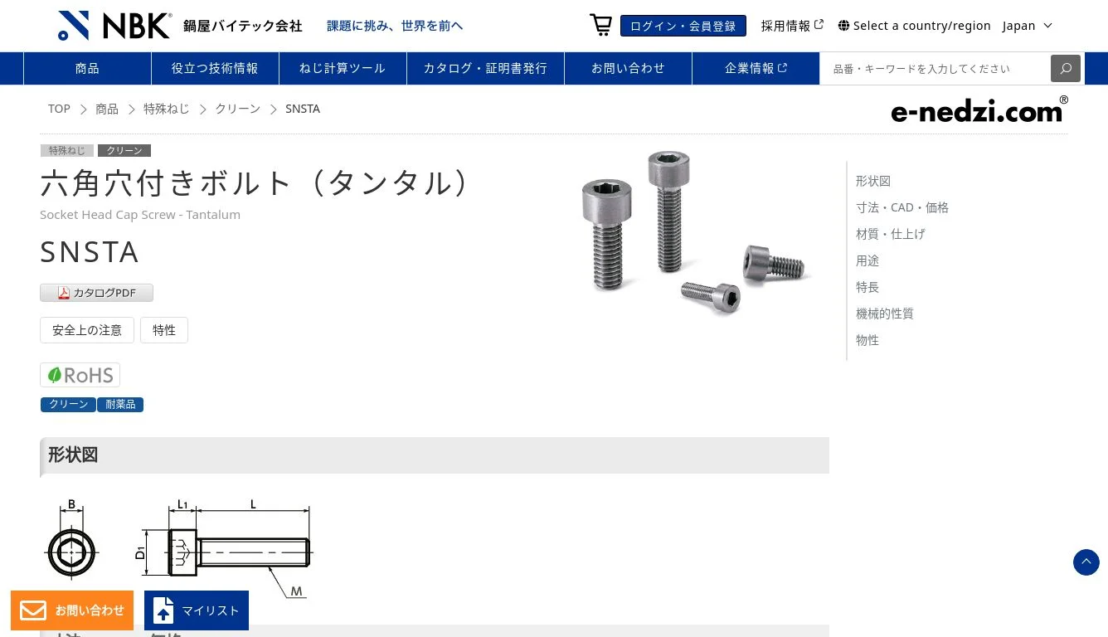Jump to 寸法・CAD・価格 section
Viewport: 1108px width, 637px height.
tap(902, 207)
